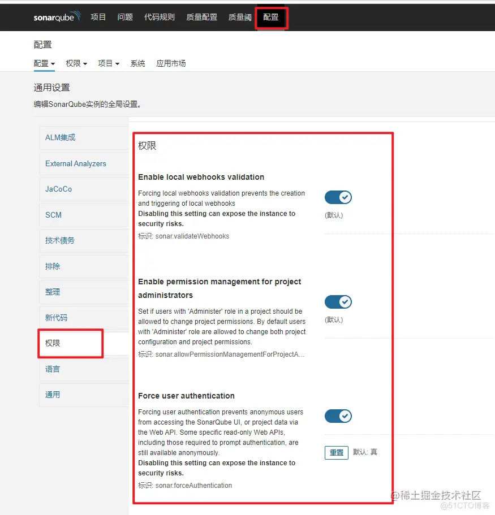Select JaCoCo settings category
This screenshot has height=515, width=495.
tap(84, 189)
